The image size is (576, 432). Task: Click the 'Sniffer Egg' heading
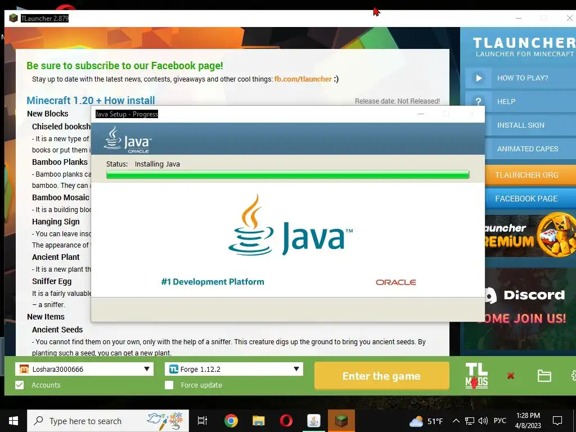pos(52,281)
